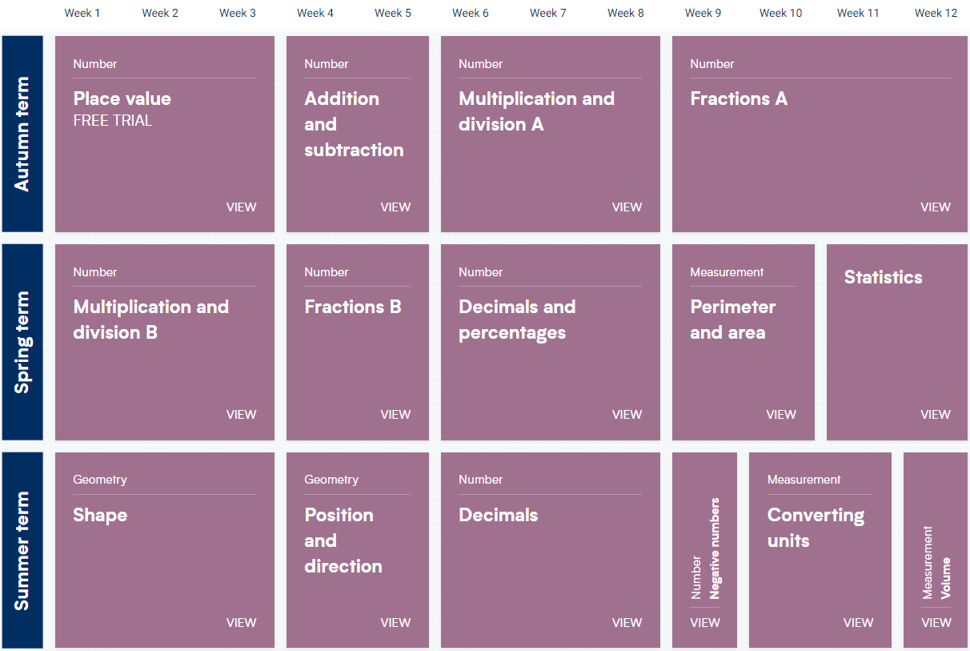Open VIEW for Addition and subtraction
970x651 pixels.
395,207
